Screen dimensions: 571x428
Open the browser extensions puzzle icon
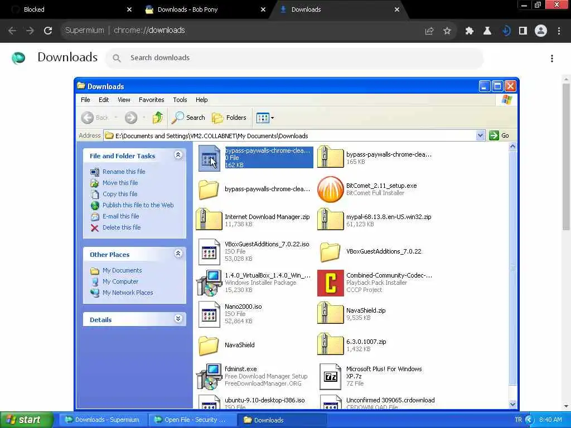pyautogui.click(x=469, y=31)
